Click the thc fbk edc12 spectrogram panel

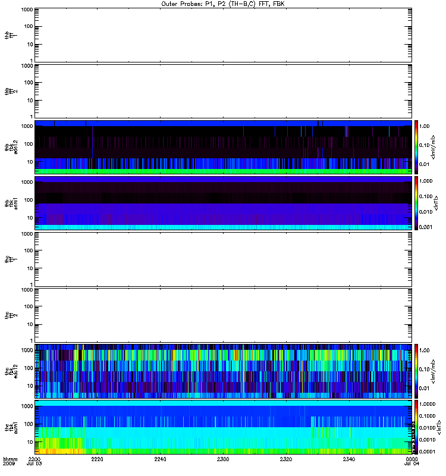224,371
